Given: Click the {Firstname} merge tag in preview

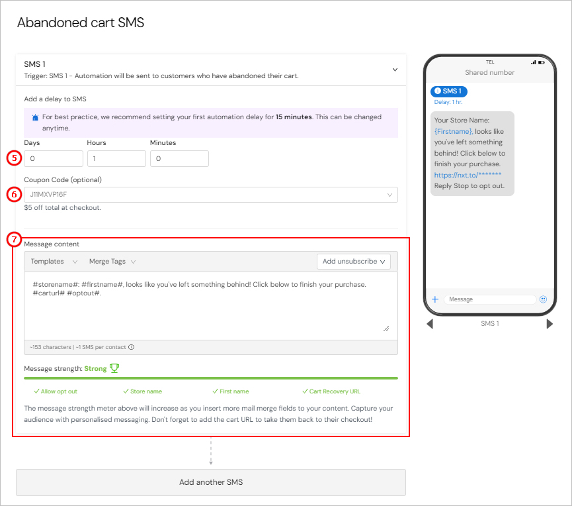Looking at the screenshot, I should [x=454, y=131].
